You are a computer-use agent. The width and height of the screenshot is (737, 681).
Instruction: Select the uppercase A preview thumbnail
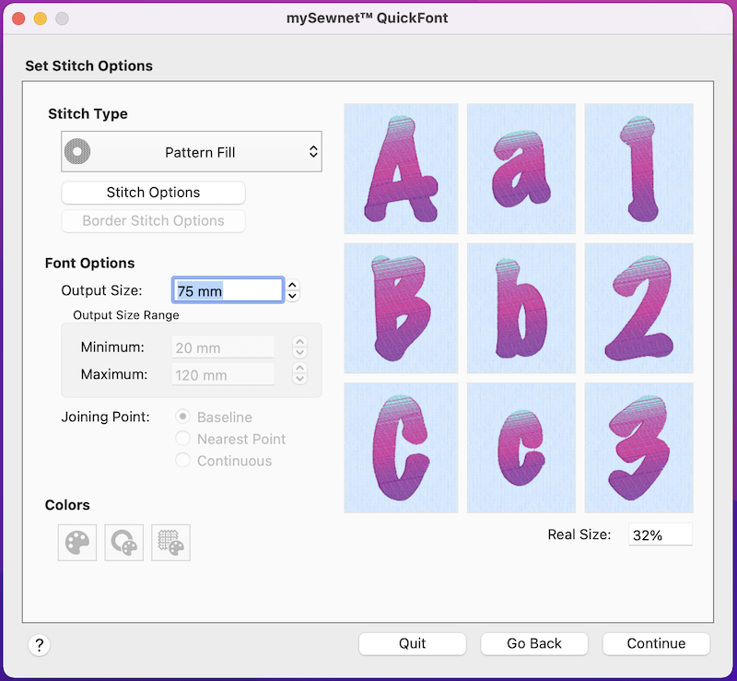pos(401,169)
